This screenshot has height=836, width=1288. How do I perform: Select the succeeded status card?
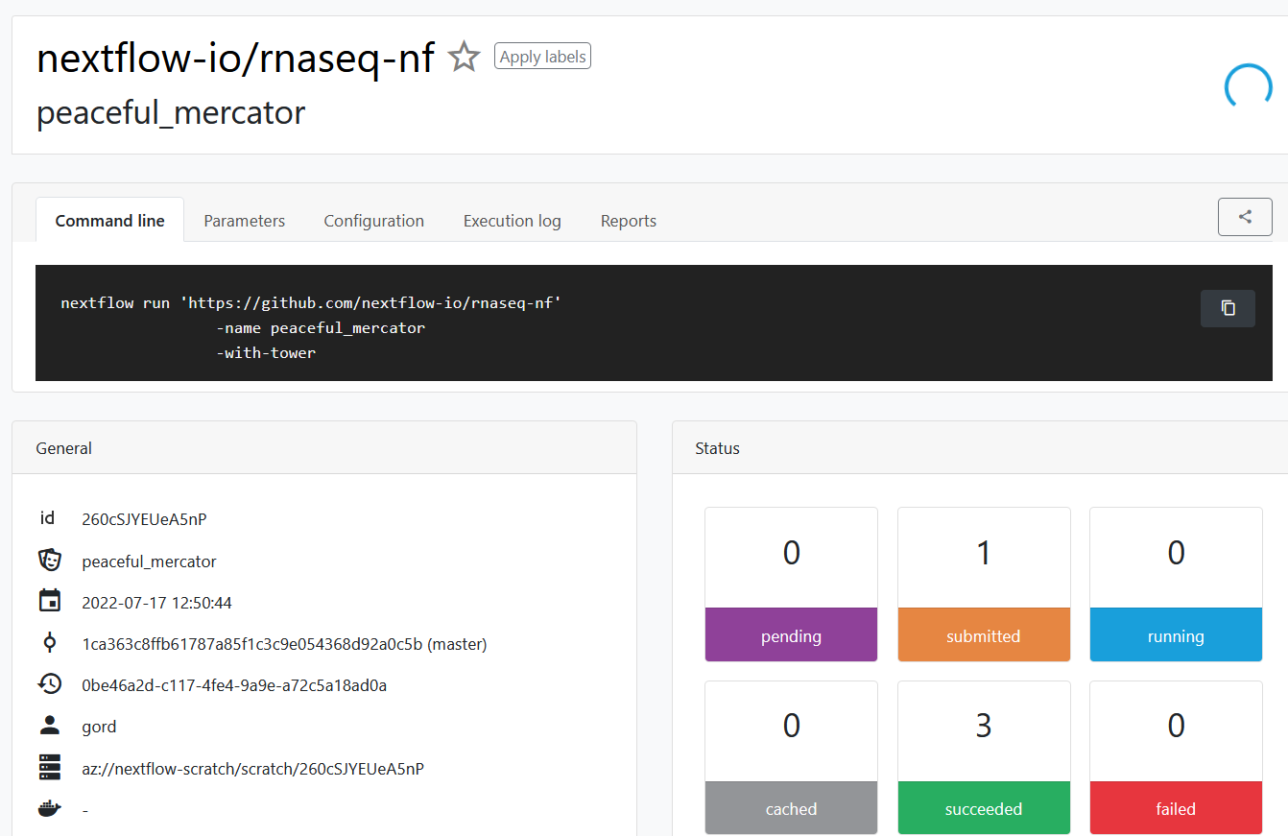coord(984,757)
